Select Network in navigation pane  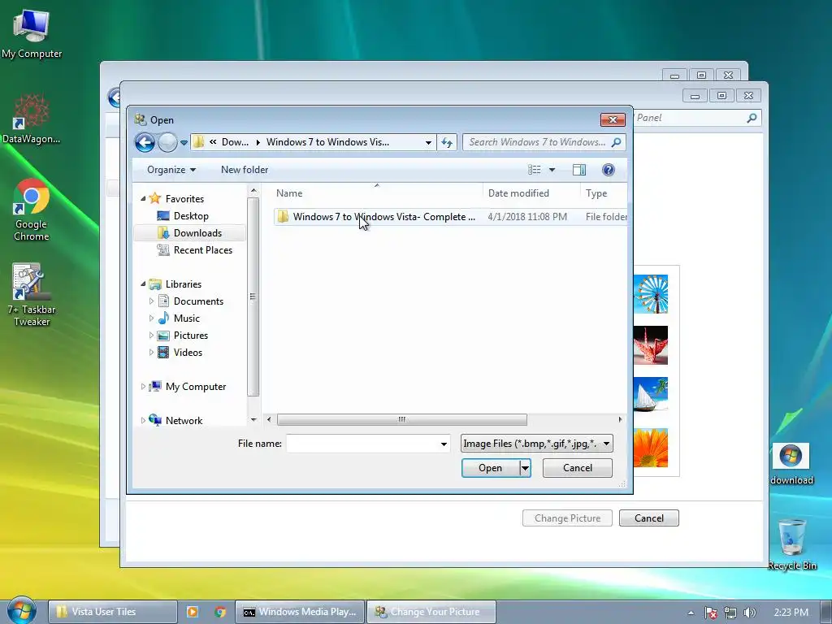(x=184, y=420)
